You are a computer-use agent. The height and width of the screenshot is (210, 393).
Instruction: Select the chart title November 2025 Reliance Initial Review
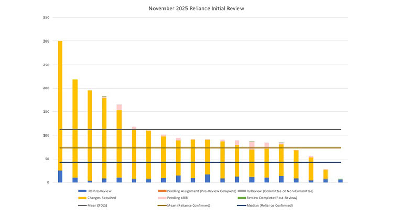pyautogui.click(x=196, y=8)
